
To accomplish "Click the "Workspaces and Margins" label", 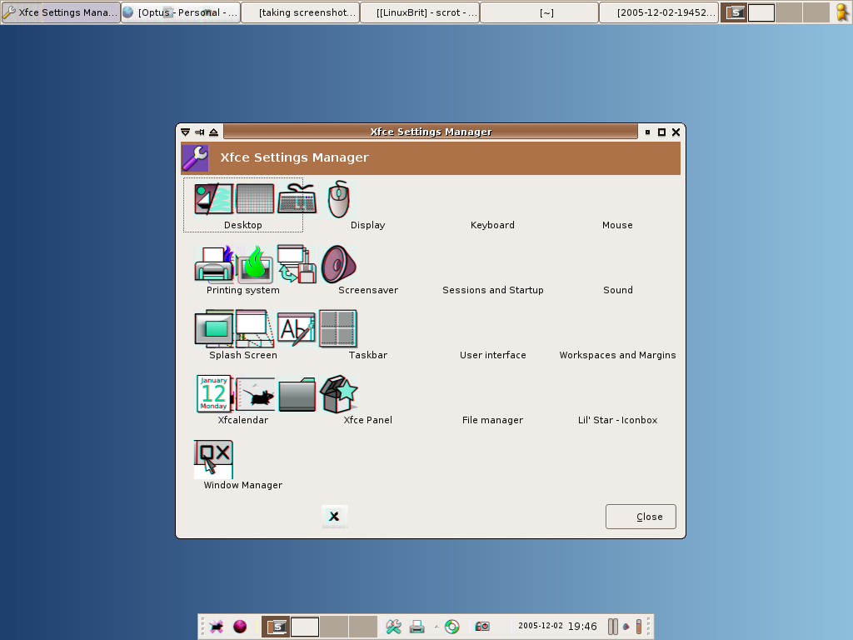I will 617,355.
